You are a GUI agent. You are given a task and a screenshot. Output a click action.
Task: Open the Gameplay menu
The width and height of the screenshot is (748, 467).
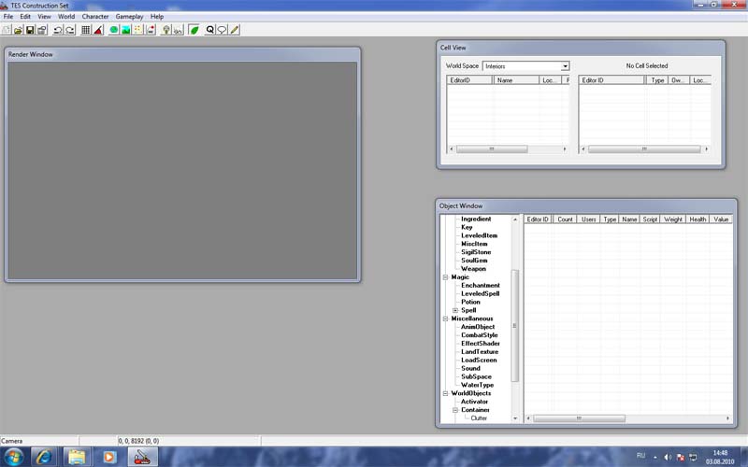coord(129,16)
